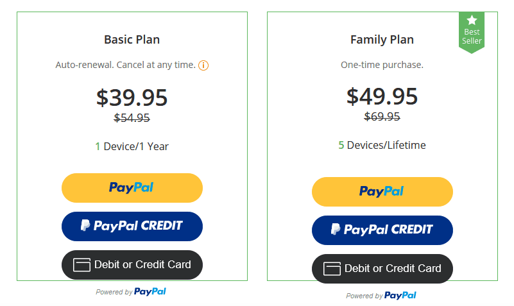Screen dimensions: 514x306
Task: Click Powered by PayPal under Basic Plan
Action: click(131, 292)
